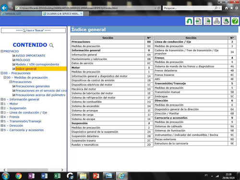Click Internet Explorer icon in taskbar
240x180 pixels.
pyautogui.click(x=121, y=176)
